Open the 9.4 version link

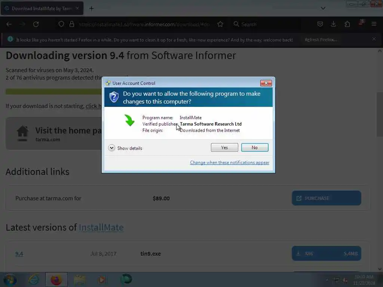(19, 254)
